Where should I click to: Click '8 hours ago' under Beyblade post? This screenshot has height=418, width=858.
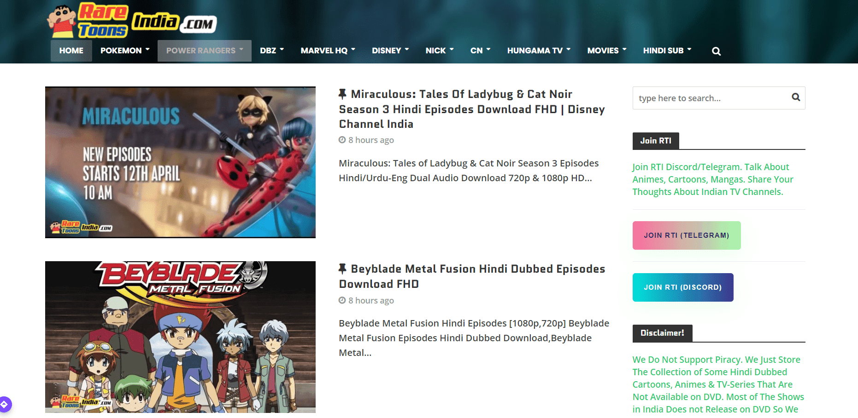point(371,300)
